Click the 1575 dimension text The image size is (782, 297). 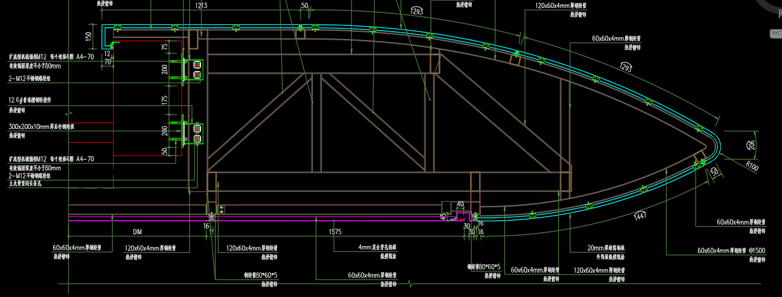(x=335, y=232)
